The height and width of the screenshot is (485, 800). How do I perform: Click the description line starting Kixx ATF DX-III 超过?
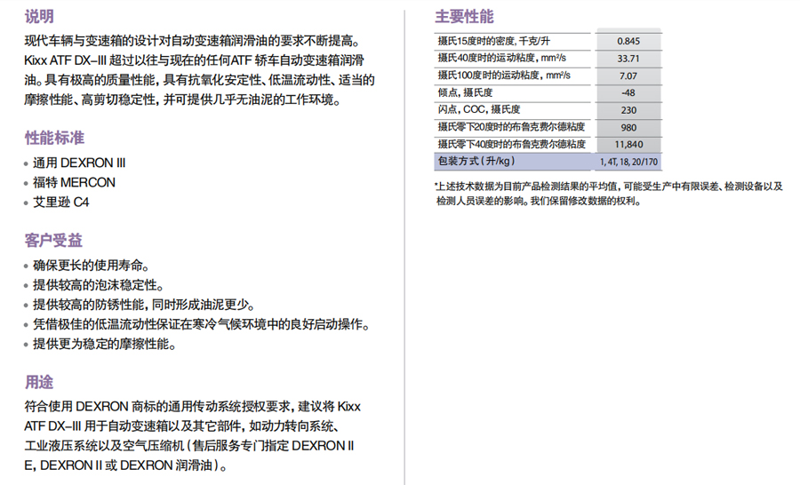194,60
